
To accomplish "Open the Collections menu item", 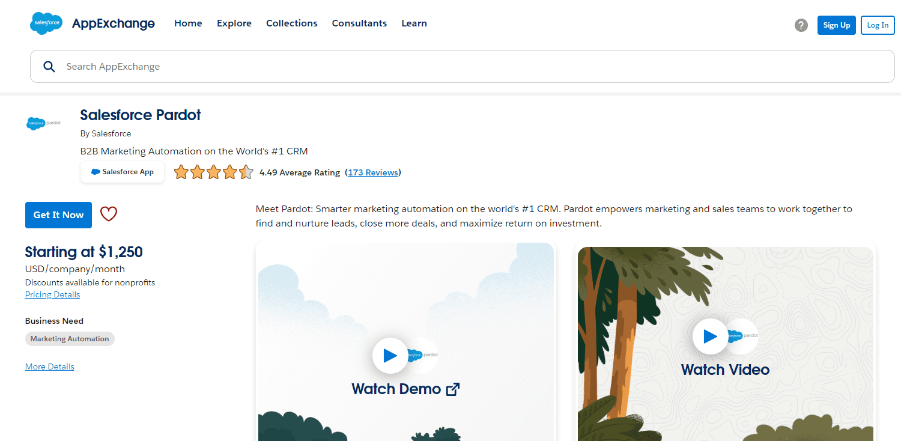I will [292, 23].
